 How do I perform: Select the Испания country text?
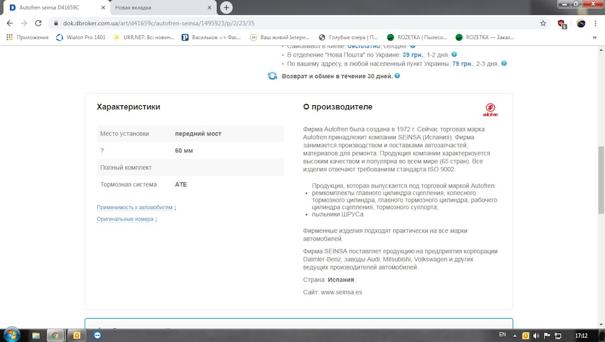pyautogui.click(x=341, y=280)
